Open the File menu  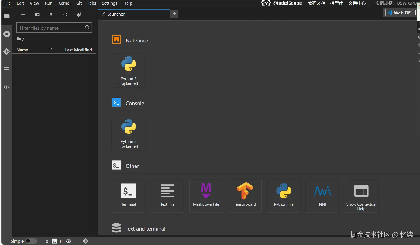[7, 3]
